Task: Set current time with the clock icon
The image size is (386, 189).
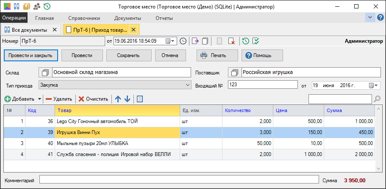Action: click(183, 41)
